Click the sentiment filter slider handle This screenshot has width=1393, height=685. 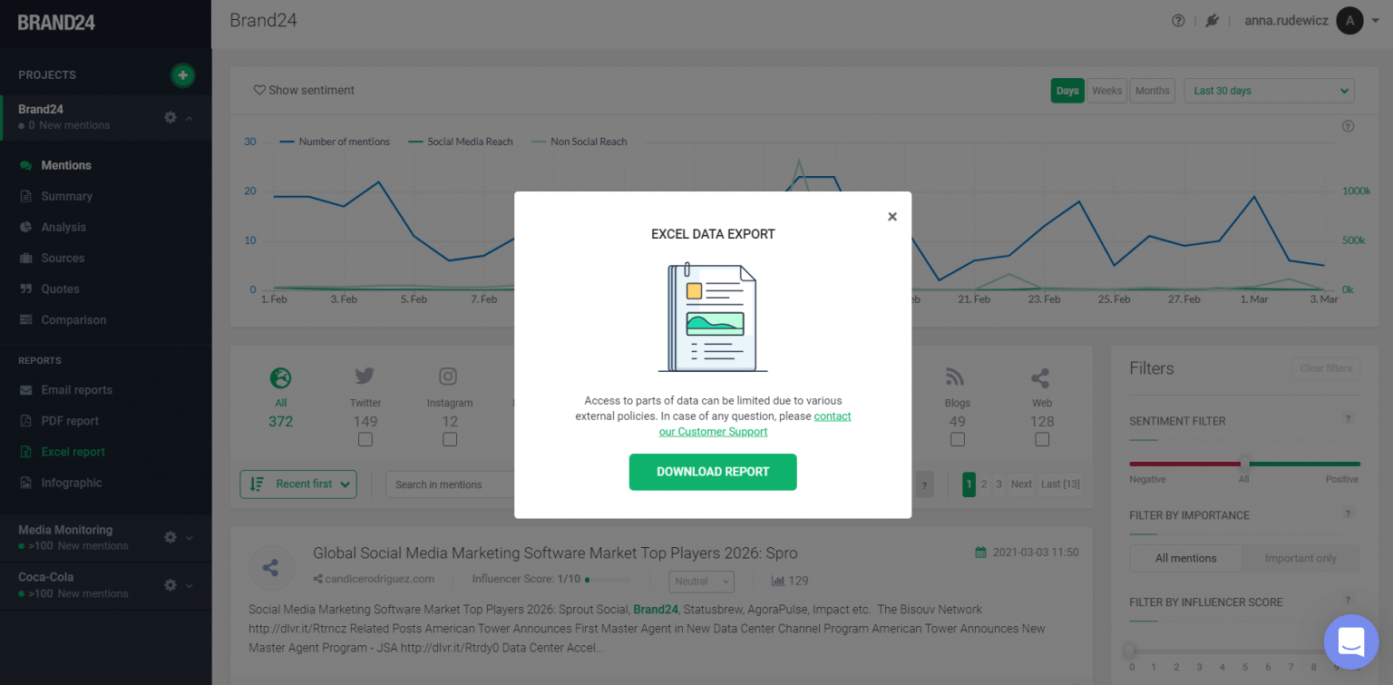1244,463
